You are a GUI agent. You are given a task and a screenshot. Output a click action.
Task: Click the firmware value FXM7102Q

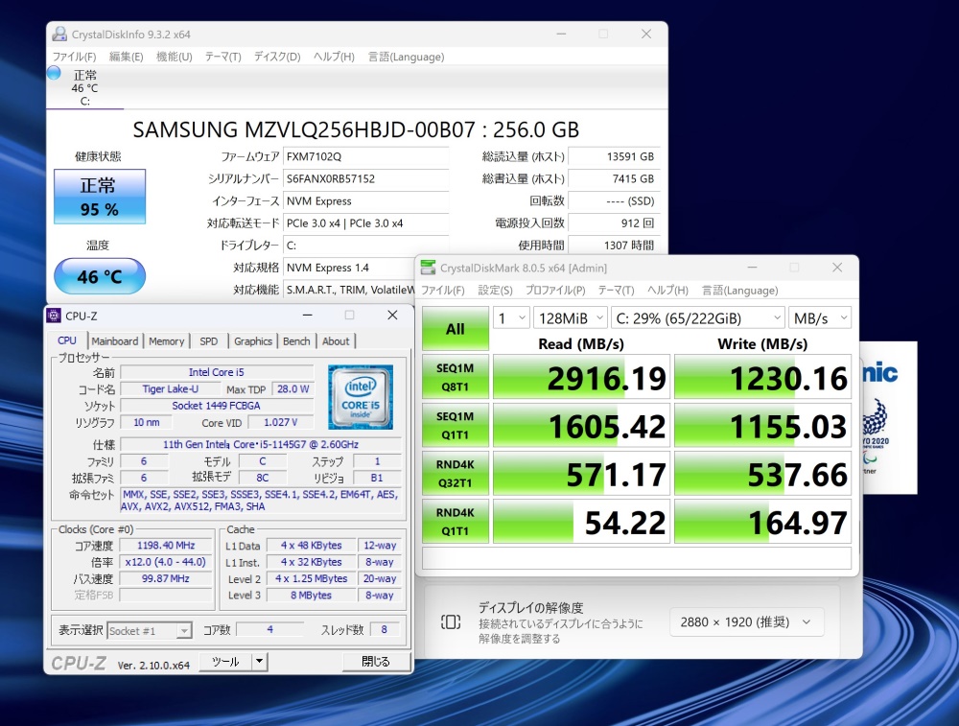(x=365, y=156)
